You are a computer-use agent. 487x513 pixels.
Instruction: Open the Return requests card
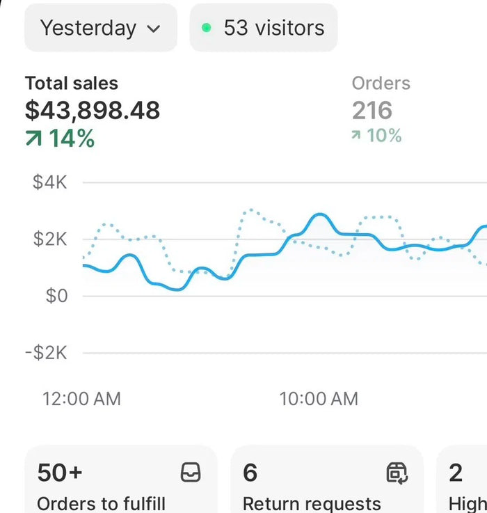[327, 479]
